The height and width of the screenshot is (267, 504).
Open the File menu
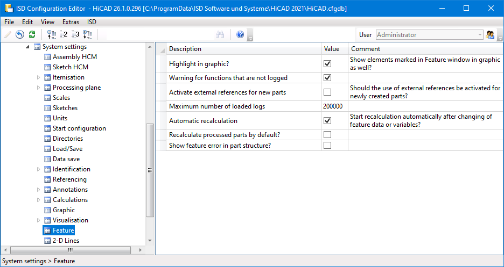9,22
